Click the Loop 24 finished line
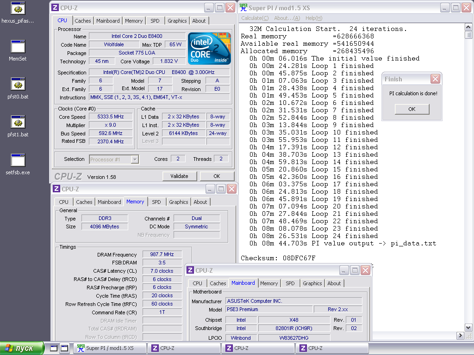Screen dimensions: 474x355 coord(313,236)
